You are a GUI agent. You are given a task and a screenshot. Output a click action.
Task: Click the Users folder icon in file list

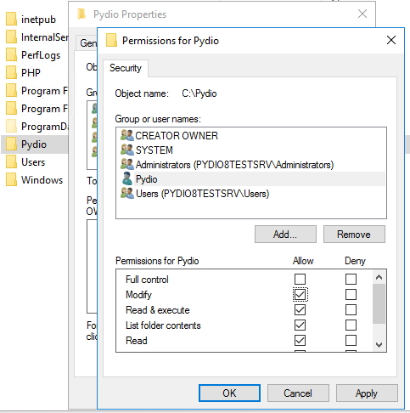coord(11,162)
